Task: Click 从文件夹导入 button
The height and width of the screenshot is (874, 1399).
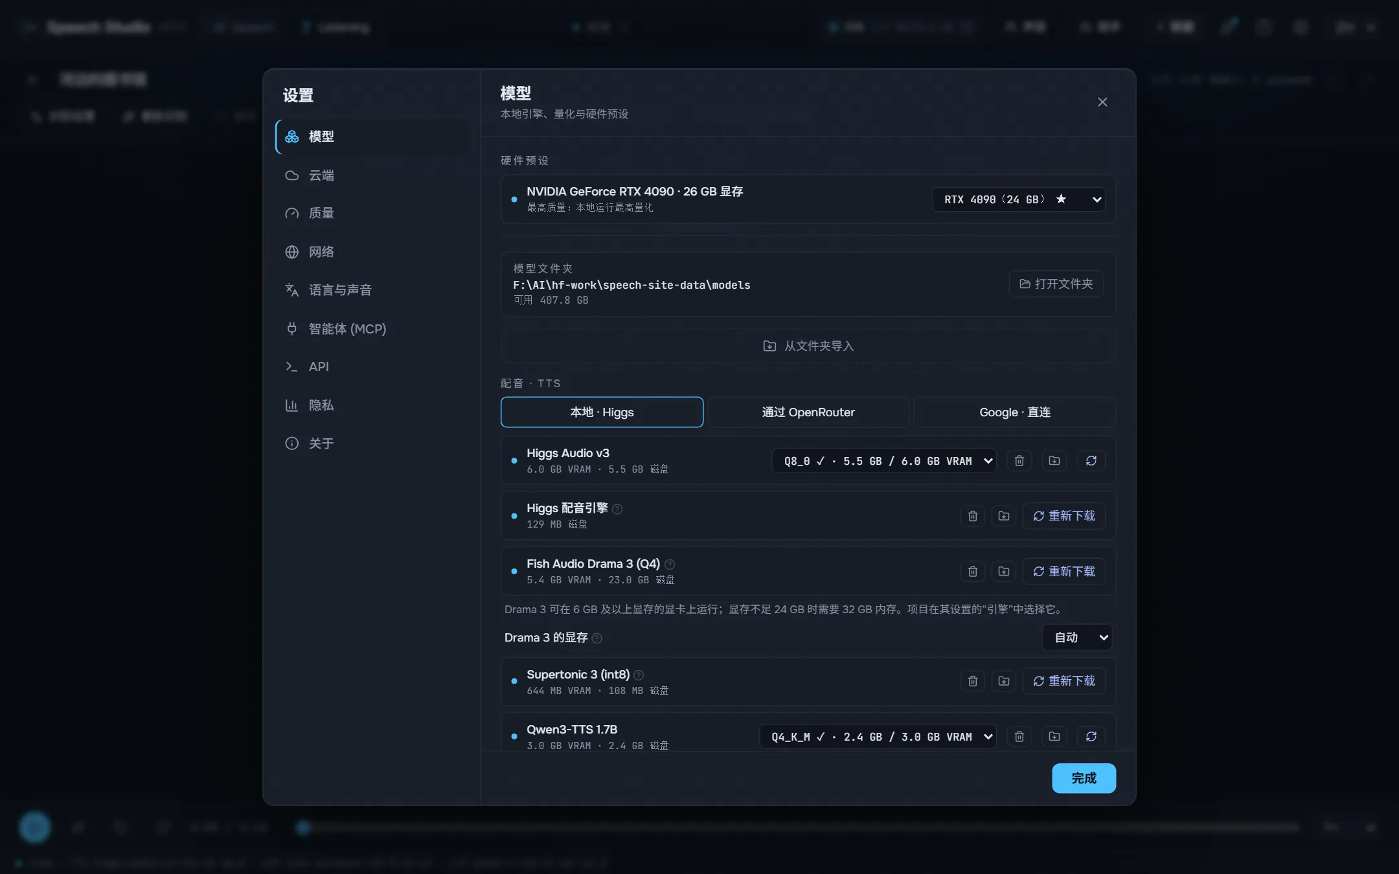Action: tap(808, 346)
